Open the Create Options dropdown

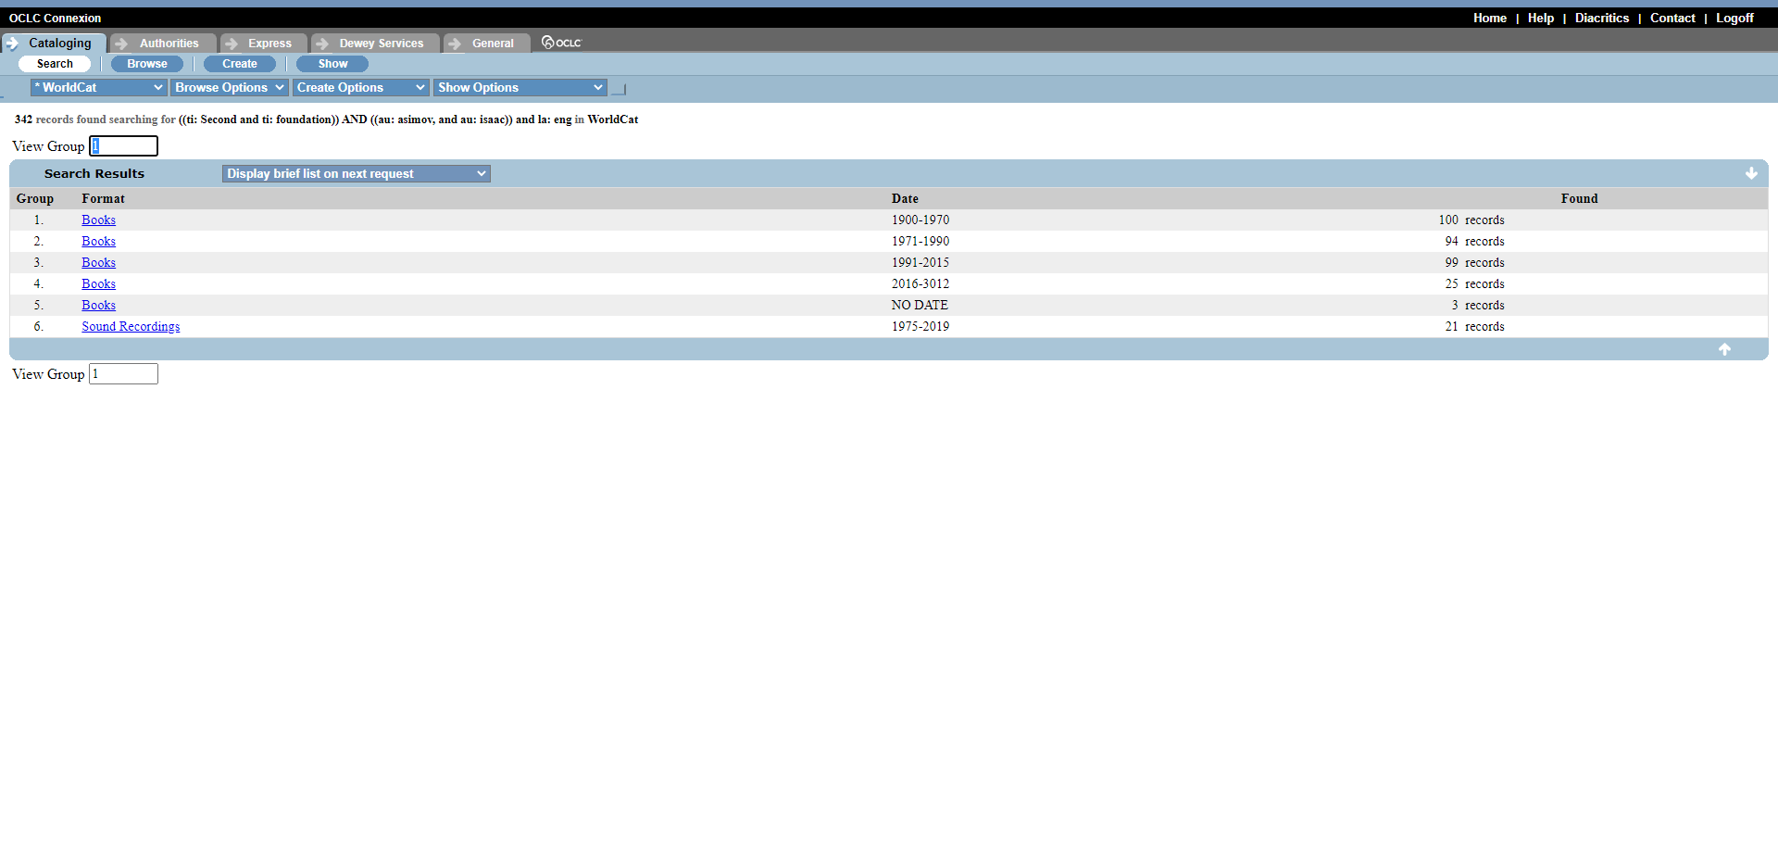pyautogui.click(x=360, y=87)
